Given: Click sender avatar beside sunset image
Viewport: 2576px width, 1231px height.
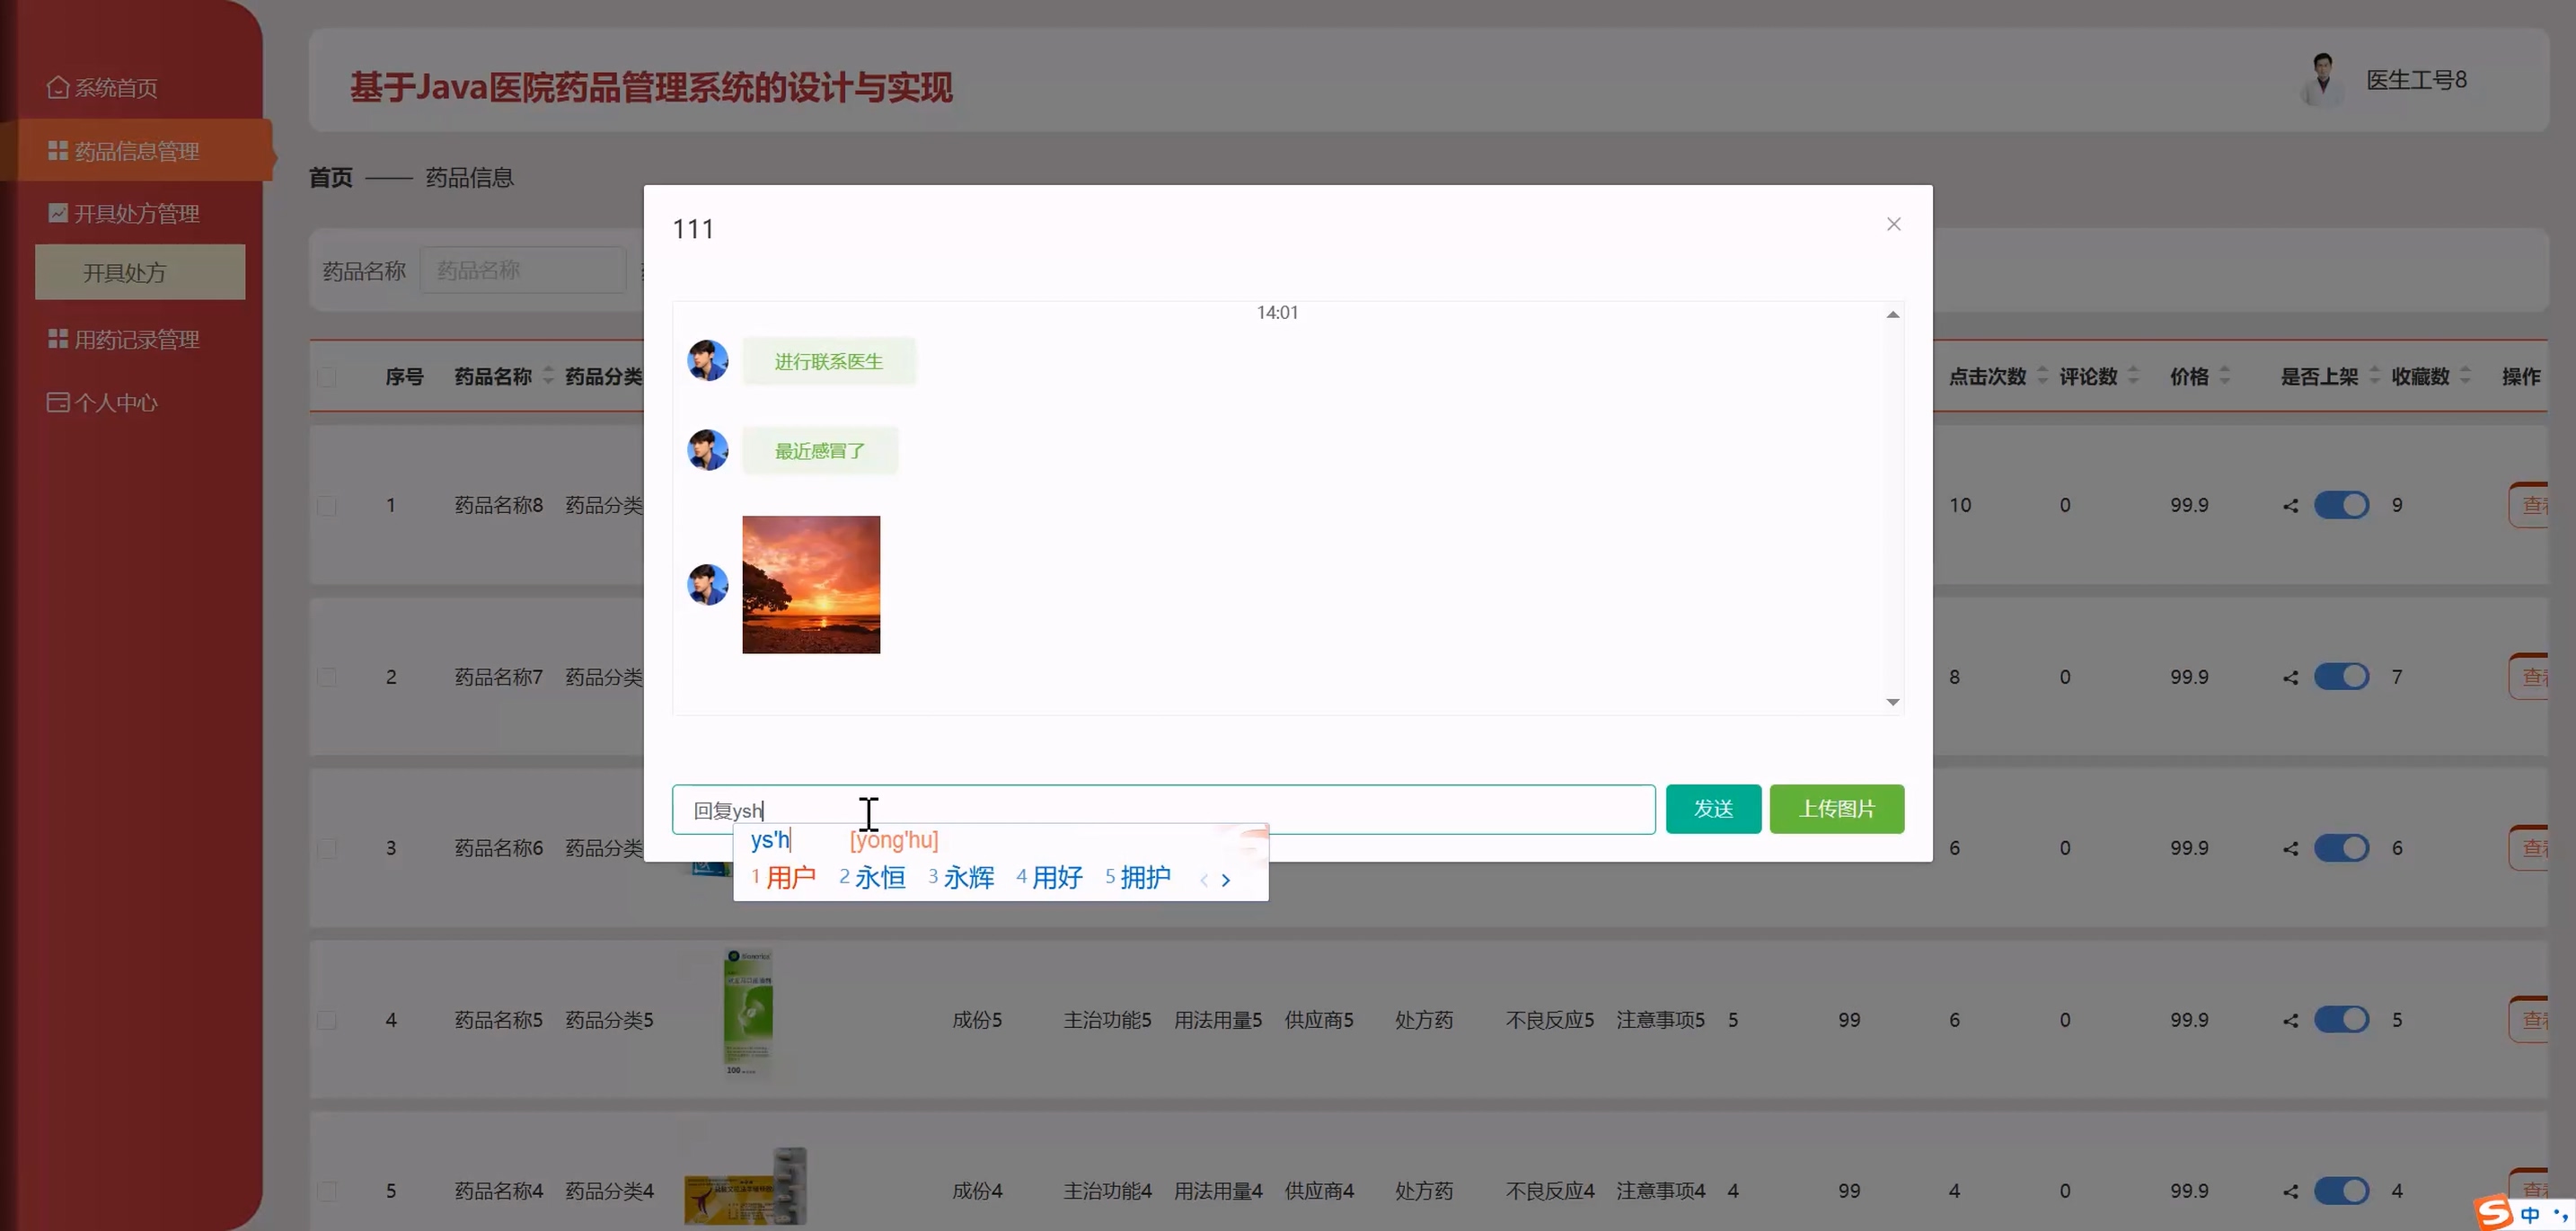Looking at the screenshot, I should pyautogui.click(x=708, y=585).
